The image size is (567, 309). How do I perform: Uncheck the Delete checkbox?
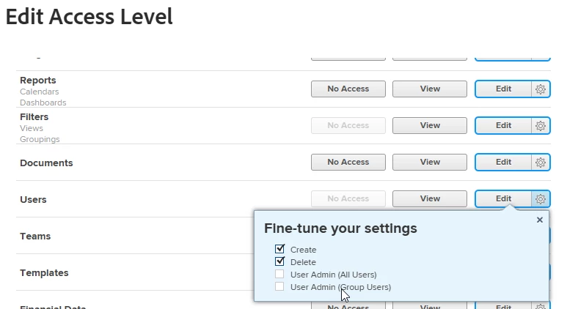pyautogui.click(x=279, y=261)
